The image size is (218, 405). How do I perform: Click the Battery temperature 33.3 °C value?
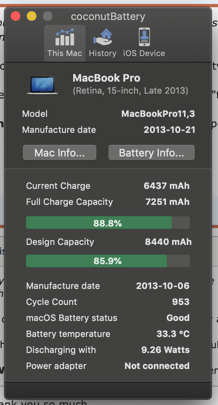(x=173, y=334)
